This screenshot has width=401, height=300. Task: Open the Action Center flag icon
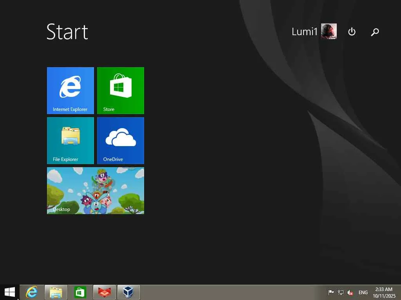click(331, 292)
